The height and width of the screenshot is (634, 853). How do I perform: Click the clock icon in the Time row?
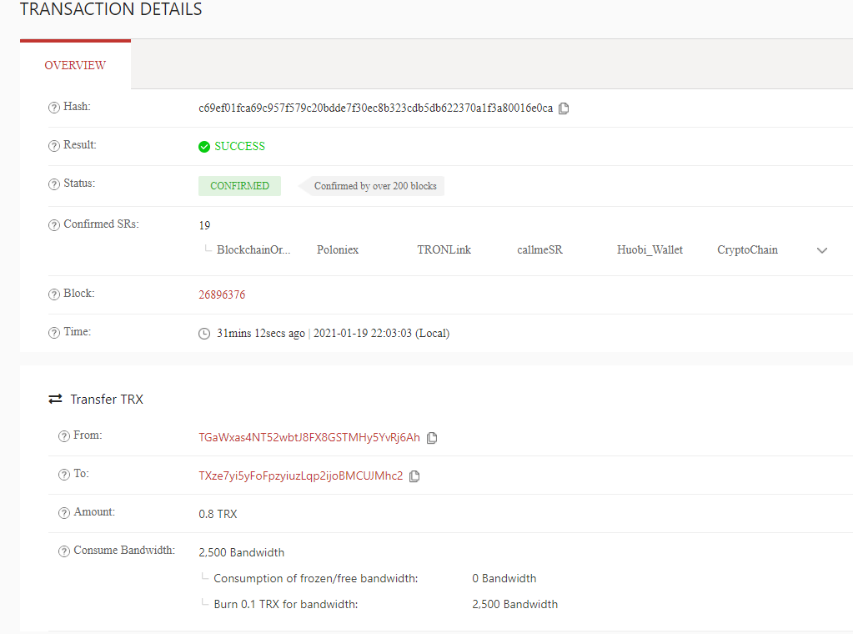click(x=204, y=334)
